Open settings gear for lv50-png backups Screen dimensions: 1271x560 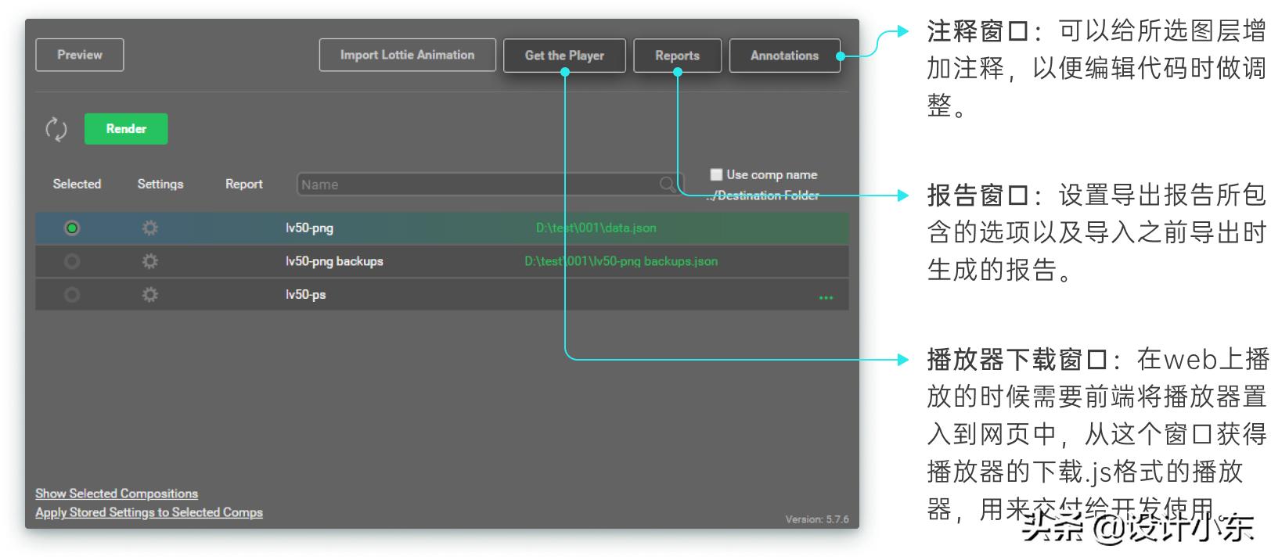(x=149, y=261)
